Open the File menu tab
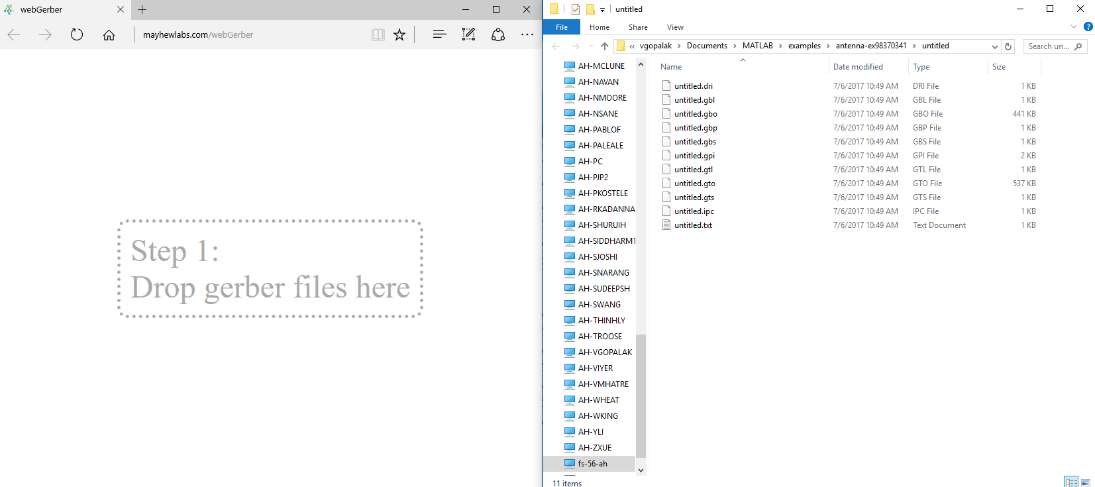 [x=561, y=27]
